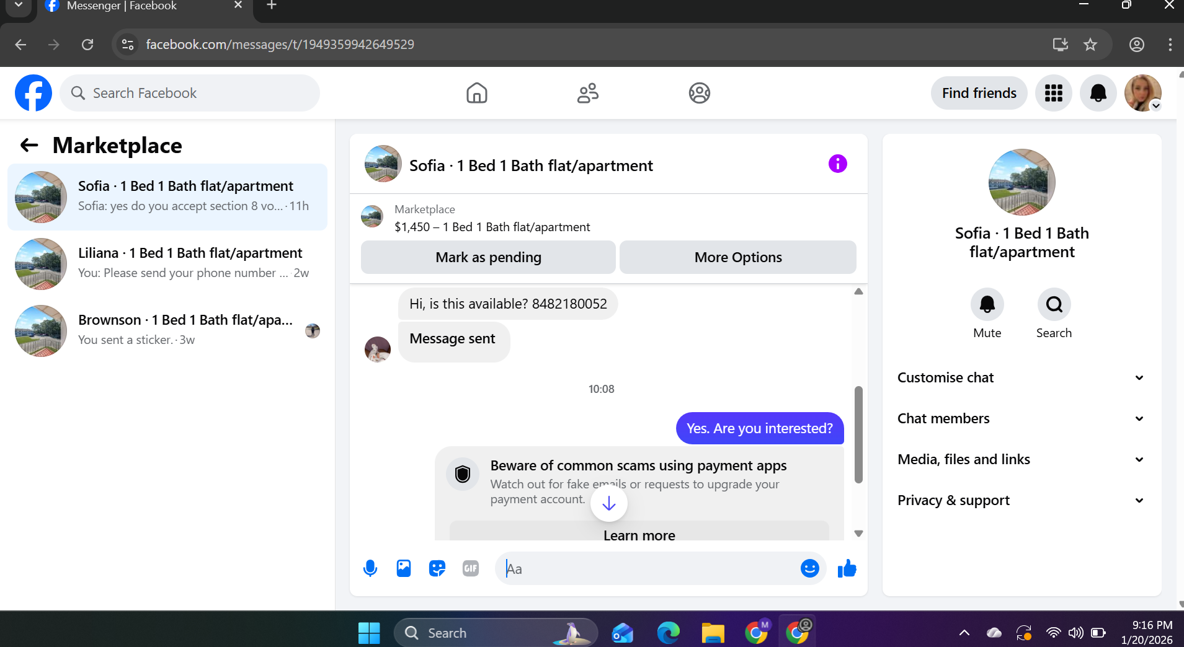Jump to latest message arrow
Viewport: 1184px width, 647px height.
pyautogui.click(x=608, y=503)
